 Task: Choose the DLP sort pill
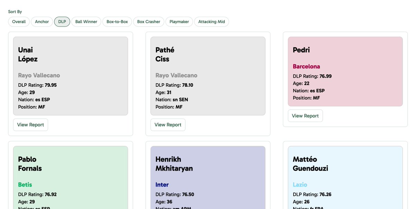[x=62, y=22]
